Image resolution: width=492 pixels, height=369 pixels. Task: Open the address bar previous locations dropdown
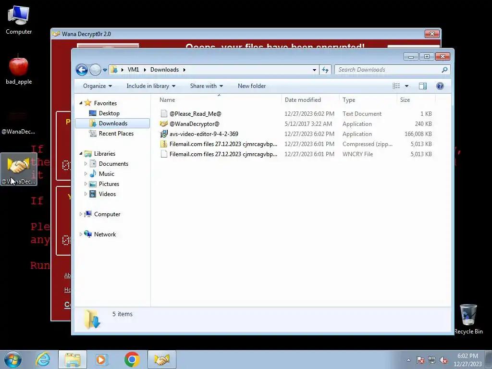tap(314, 70)
